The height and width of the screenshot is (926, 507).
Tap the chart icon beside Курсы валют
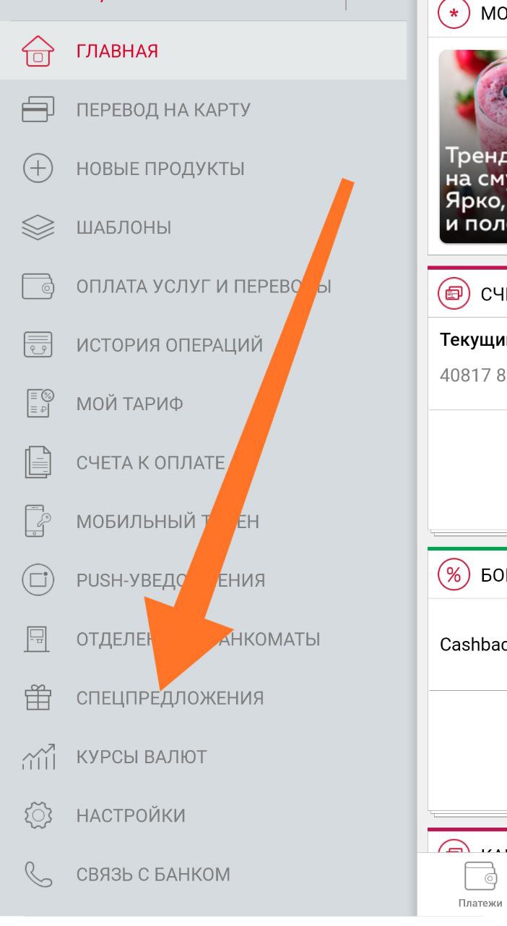[38, 757]
